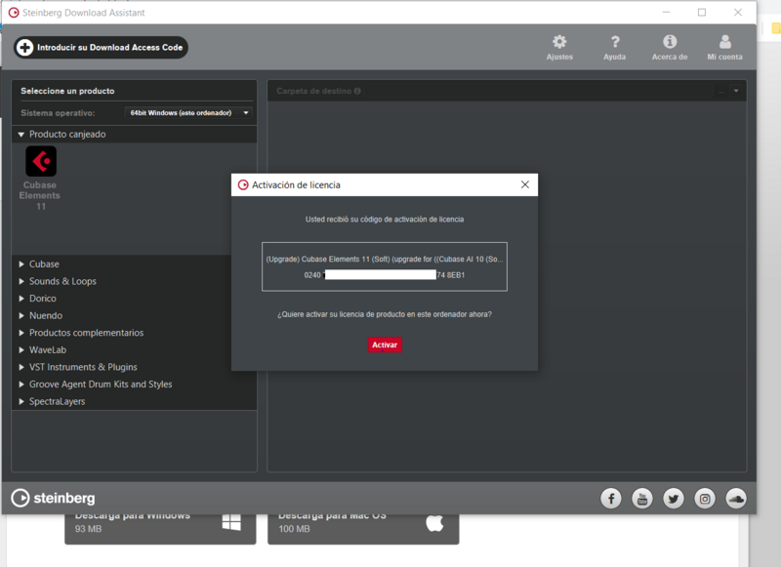This screenshot has width=781, height=567.
Task: Open Sistema operativo dropdown
Action: pos(188,113)
